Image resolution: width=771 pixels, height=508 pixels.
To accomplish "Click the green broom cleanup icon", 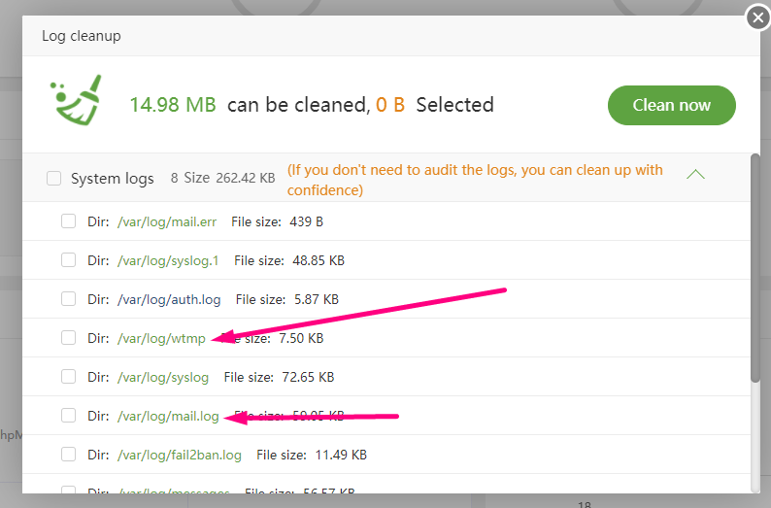I will point(73,101).
